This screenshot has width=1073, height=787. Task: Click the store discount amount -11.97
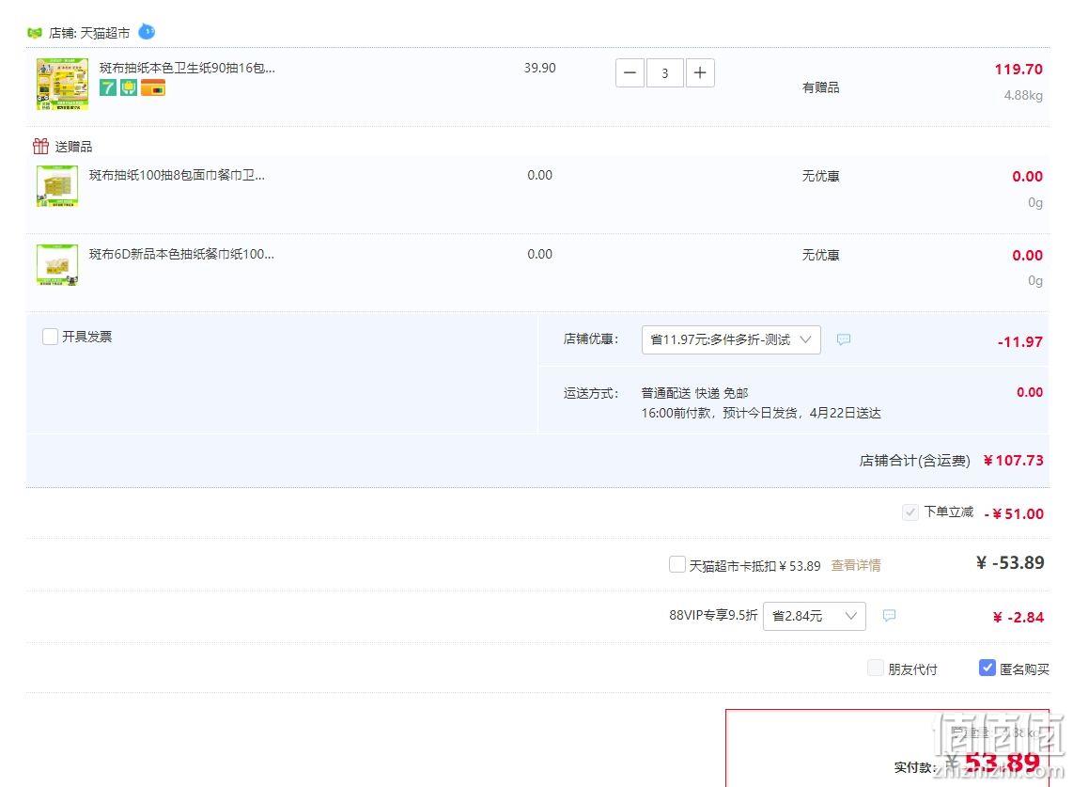[1020, 342]
